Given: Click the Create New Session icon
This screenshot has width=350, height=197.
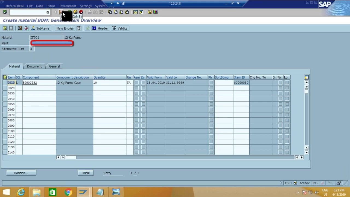Looking at the screenshot, I should point(135,12).
